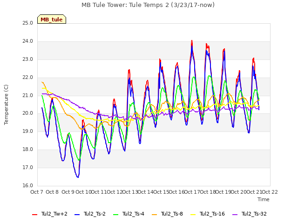Click the Oct 12 x-axis date label
Screen dimensions: 298x223
[x=115, y=192]
